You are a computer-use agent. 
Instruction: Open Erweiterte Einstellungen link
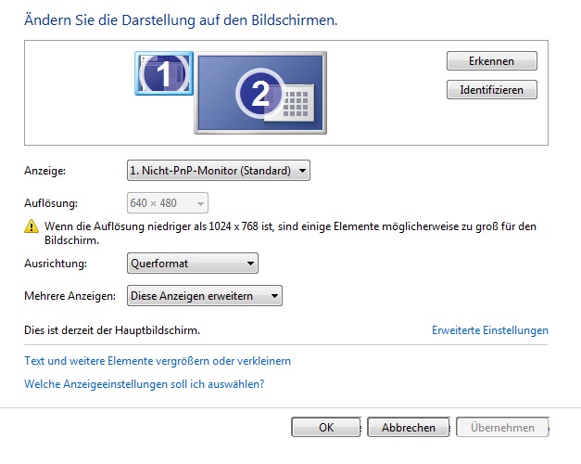tap(490, 330)
